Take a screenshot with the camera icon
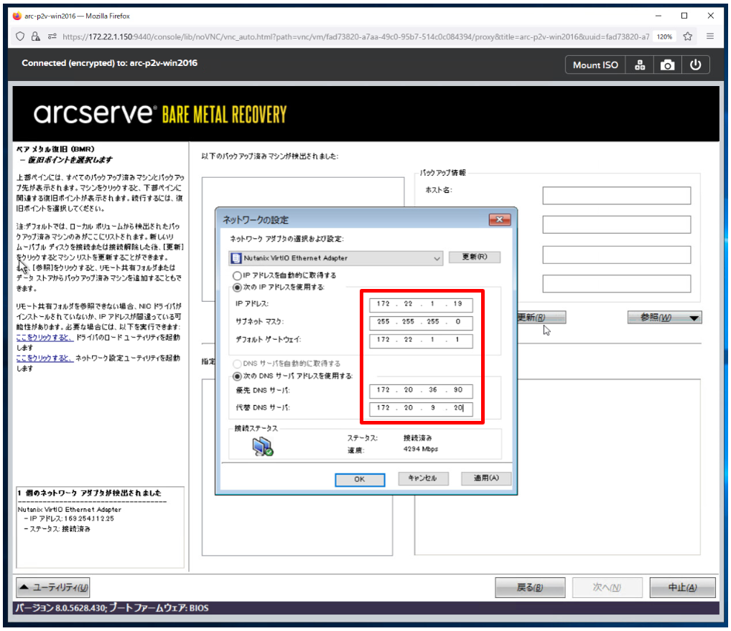This screenshot has height=631, width=731. [x=667, y=65]
